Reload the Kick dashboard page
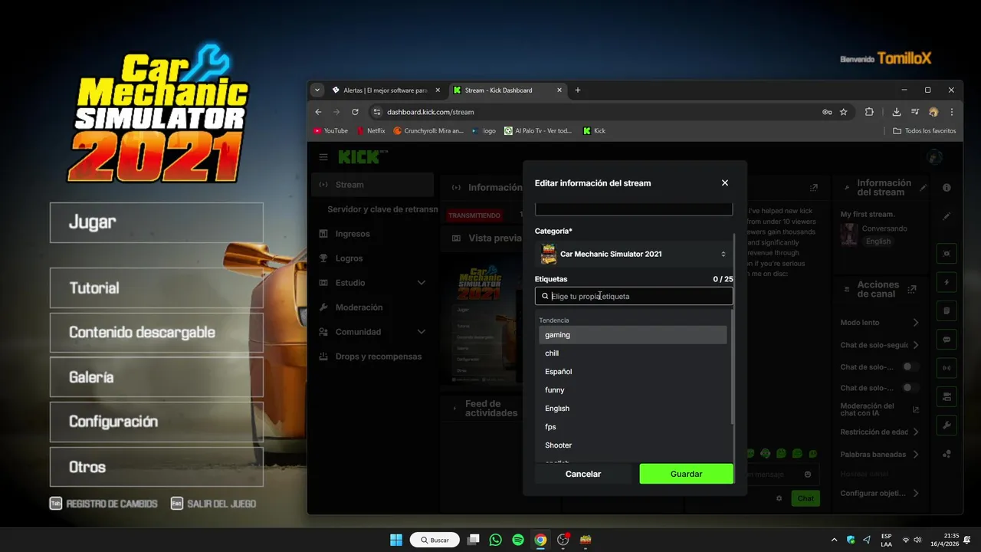Screen dimensions: 981x552 tap(355, 112)
